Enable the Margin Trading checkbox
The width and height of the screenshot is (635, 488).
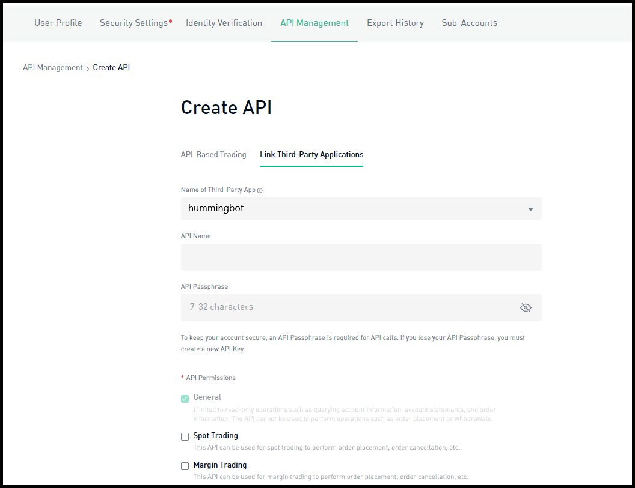[185, 466]
